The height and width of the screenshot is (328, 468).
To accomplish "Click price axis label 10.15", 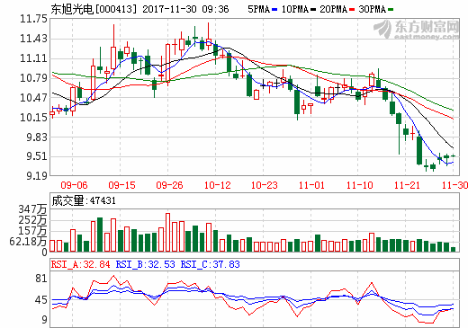I will [33, 118].
